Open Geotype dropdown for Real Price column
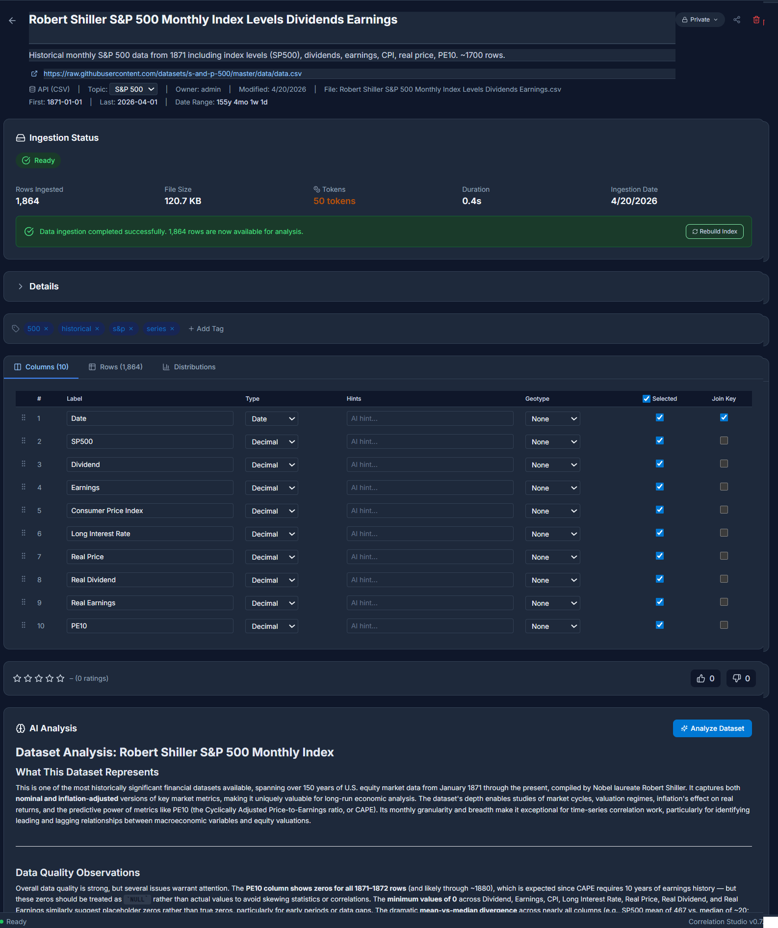 point(552,557)
